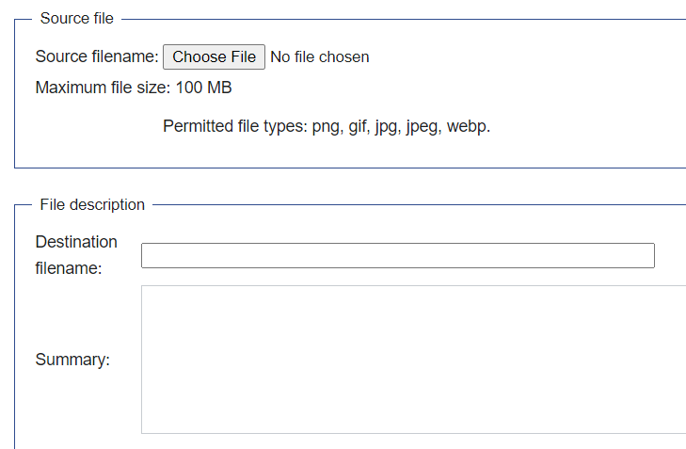The image size is (686, 449).
Task: Click the Choose File button
Action: click(214, 57)
